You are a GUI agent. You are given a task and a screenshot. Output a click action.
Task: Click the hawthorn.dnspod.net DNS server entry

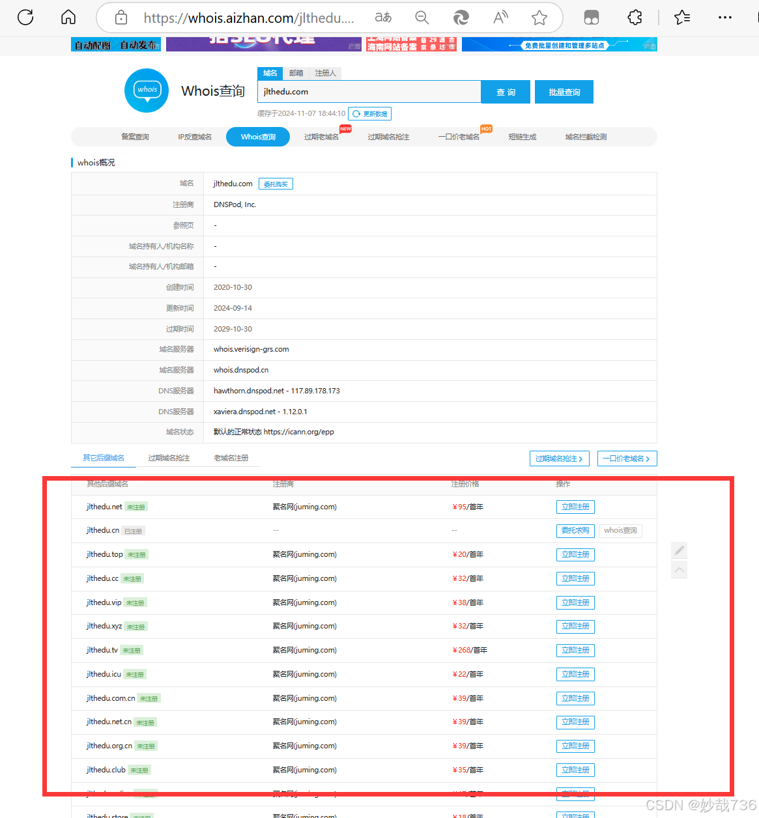click(x=277, y=391)
